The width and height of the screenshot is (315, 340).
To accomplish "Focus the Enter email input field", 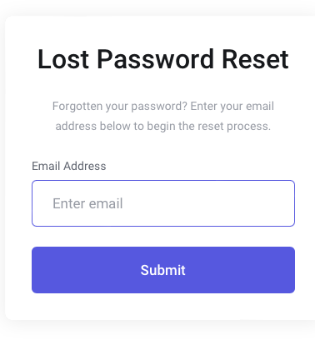I will coord(163,203).
